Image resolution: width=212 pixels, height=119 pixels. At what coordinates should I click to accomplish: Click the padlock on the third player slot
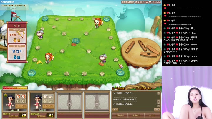69,104
